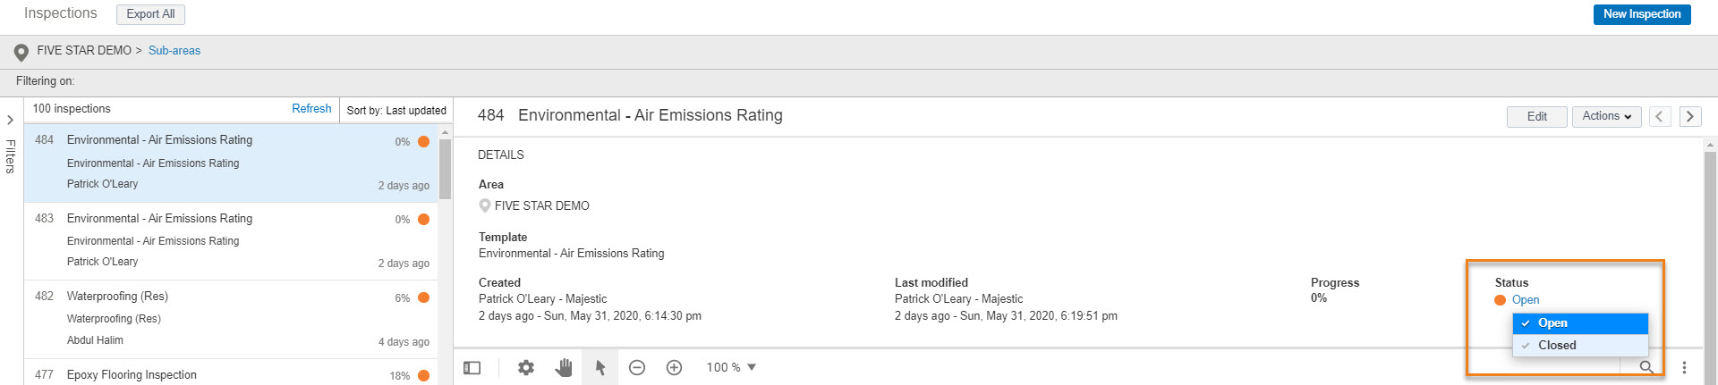This screenshot has width=1718, height=385.
Task: Open the three-dot more options menu
Action: [x=1684, y=367]
